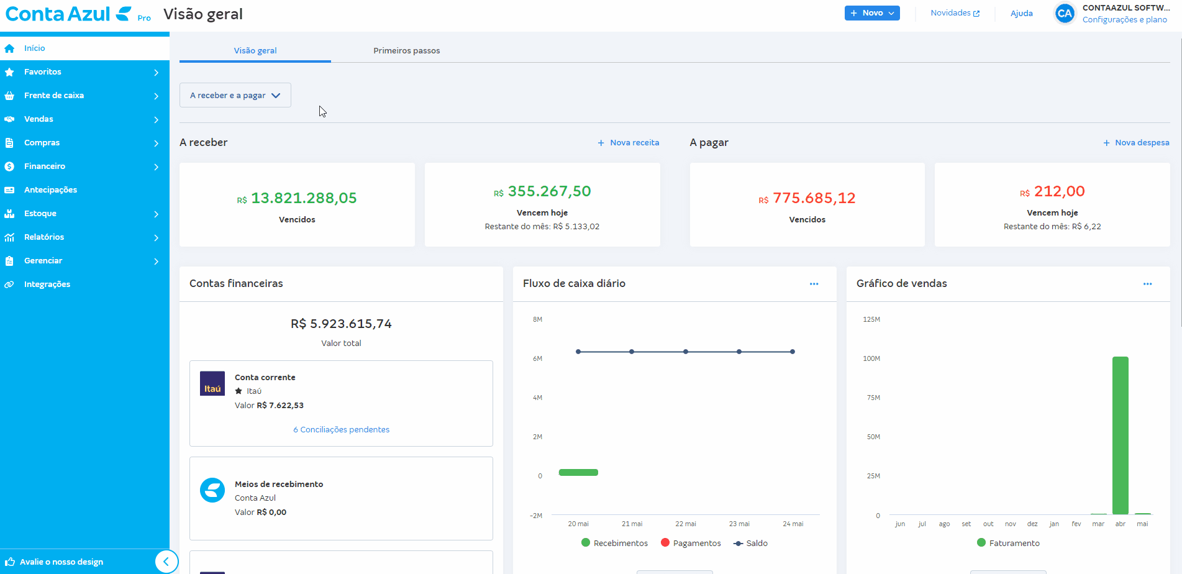
Task: Toggle the Recebimentos legend entry
Action: click(614, 543)
